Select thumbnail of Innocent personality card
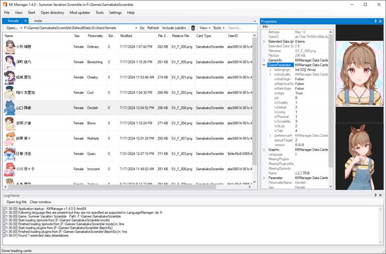 point(10,169)
